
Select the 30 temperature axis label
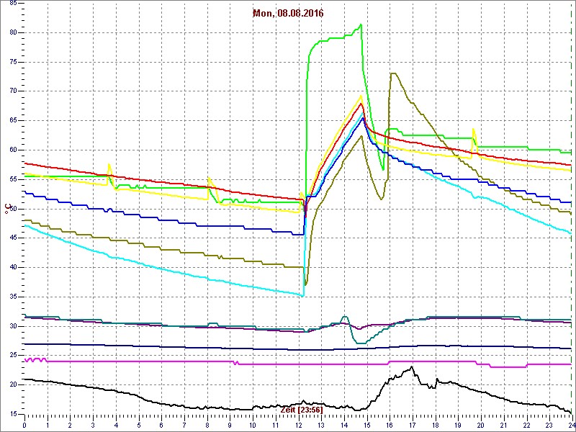[12, 326]
